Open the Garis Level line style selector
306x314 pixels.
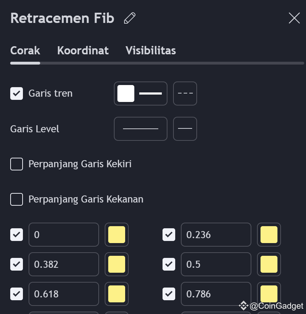[185, 129]
